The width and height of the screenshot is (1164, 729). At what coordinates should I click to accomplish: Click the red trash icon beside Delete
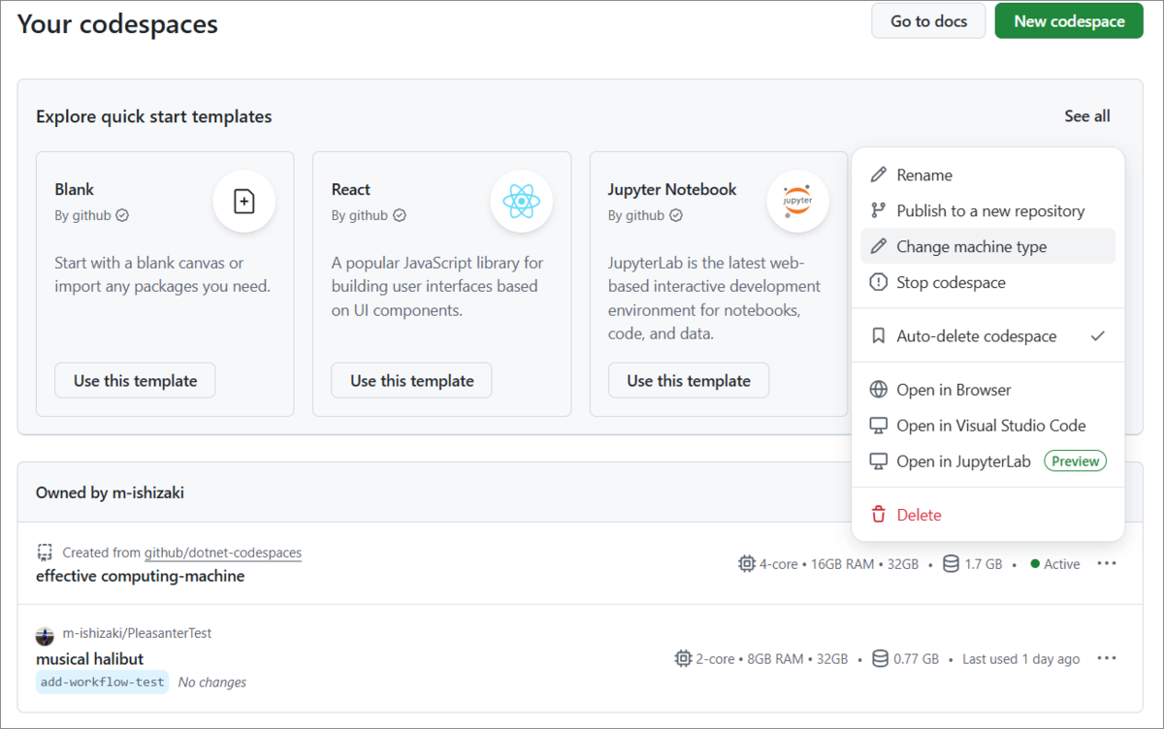(879, 515)
